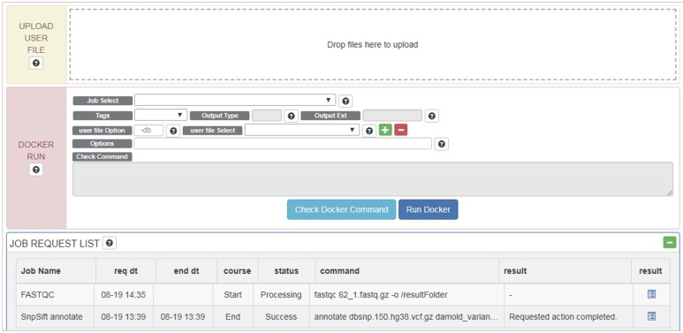Click the Start course cell
The width and height of the screenshot is (683, 333).
click(x=233, y=295)
